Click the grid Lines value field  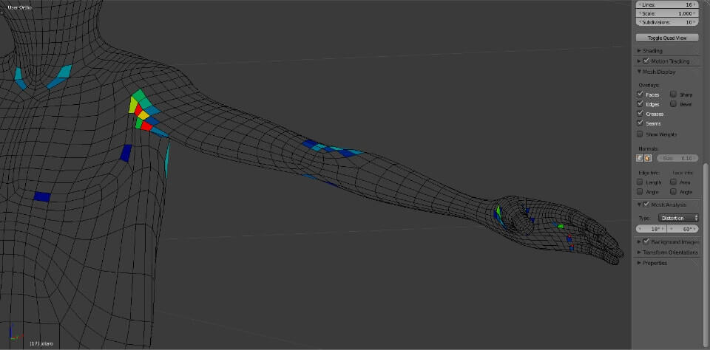[x=667, y=4]
